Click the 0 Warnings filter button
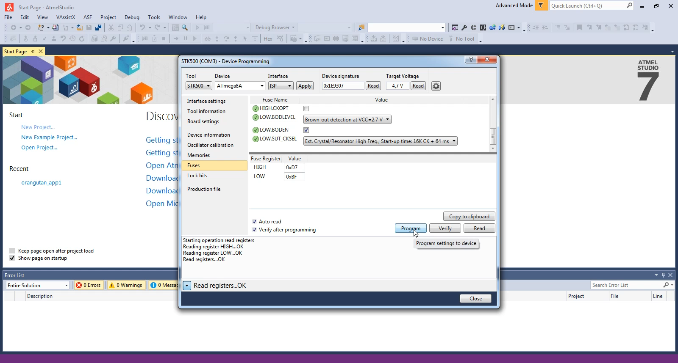The image size is (678, 363). (126, 285)
